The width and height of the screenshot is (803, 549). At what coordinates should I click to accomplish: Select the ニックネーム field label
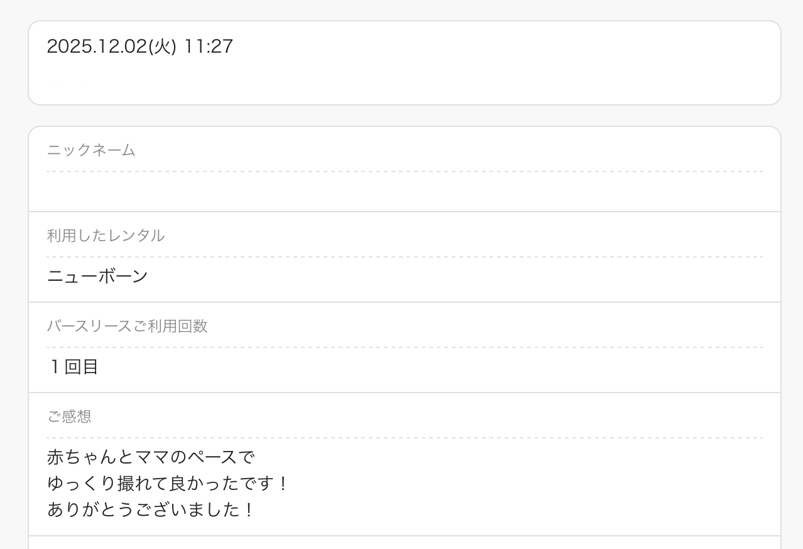point(91,150)
